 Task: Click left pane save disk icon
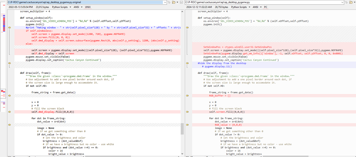(x=181, y=2)
